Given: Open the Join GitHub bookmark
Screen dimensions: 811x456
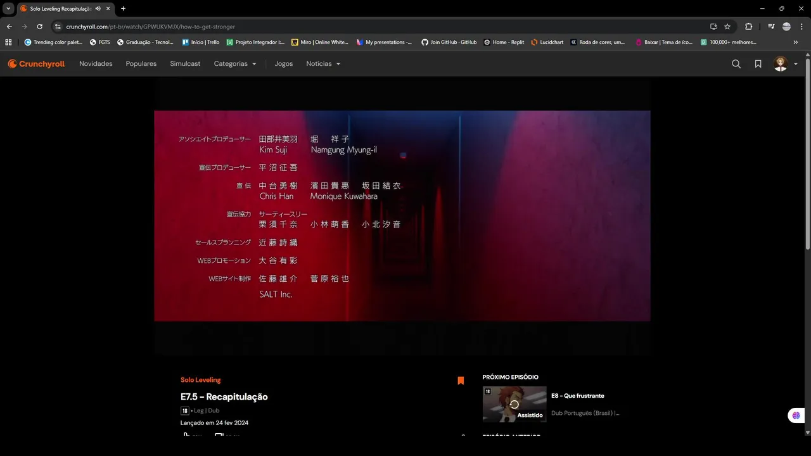Looking at the screenshot, I should [449, 42].
